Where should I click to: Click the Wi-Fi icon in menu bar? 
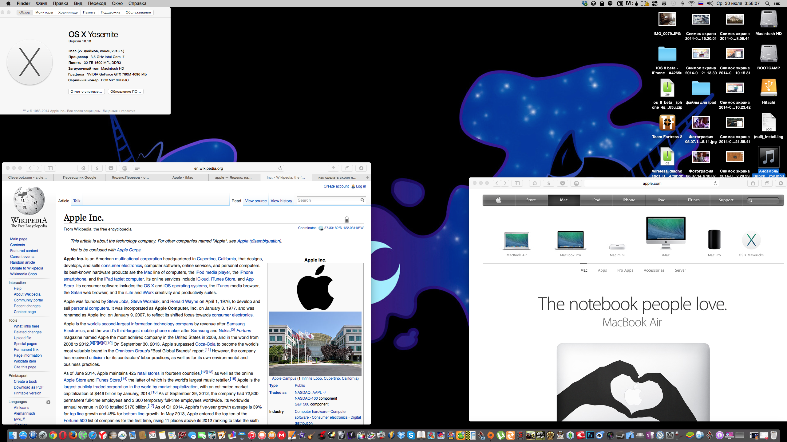(691, 3)
